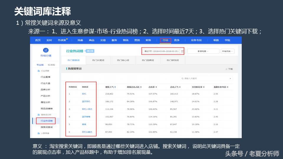This screenshot has height=159, width=283.
Task: Open the calendar icon beside the date range
Action: pos(182,51)
